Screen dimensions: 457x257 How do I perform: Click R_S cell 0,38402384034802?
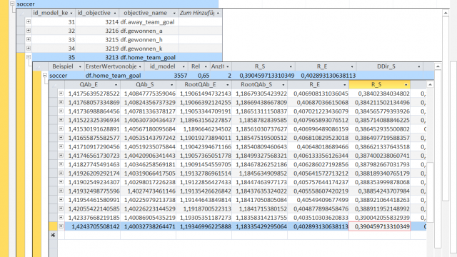pyautogui.click(x=380, y=94)
